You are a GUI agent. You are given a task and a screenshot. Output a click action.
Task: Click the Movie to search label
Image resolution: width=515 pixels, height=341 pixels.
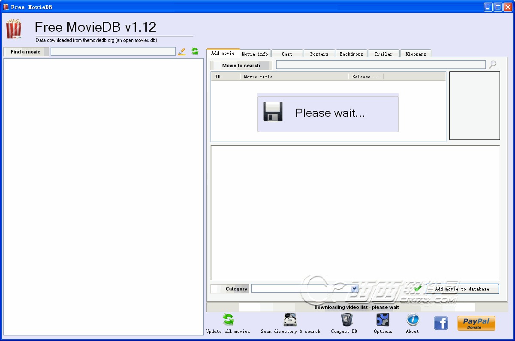(241, 65)
